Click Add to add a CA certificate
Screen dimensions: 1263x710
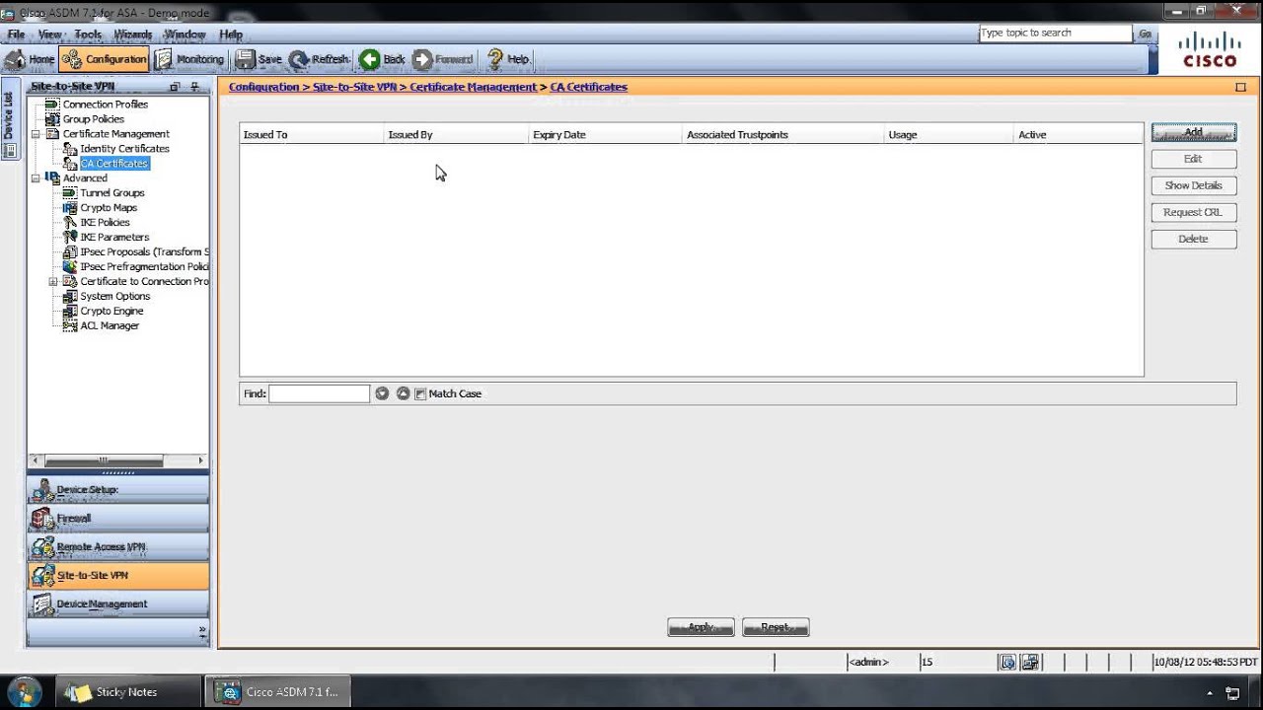click(1193, 132)
